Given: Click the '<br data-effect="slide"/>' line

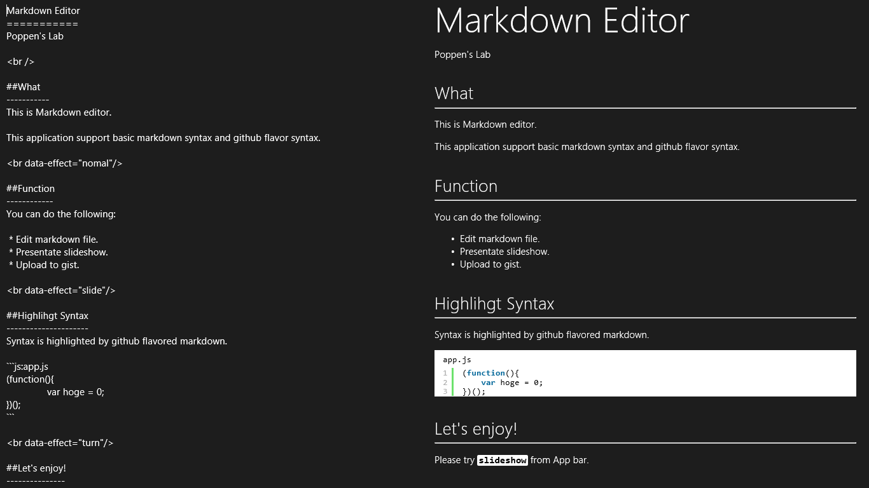Looking at the screenshot, I should point(61,290).
